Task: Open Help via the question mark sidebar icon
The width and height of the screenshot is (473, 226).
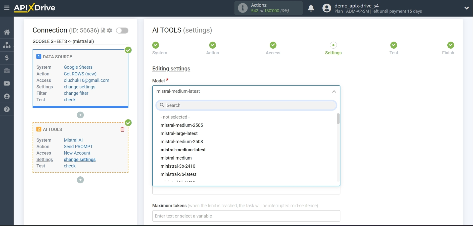Action: pos(7,109)
